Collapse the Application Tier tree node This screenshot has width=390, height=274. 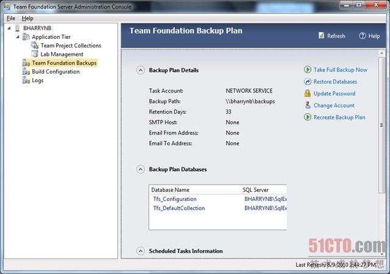click(x=18, y=37)
